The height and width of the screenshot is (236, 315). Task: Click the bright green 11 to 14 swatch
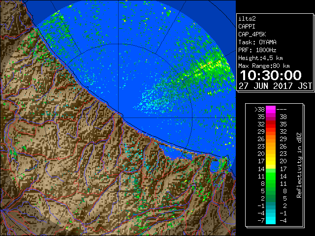pos(271,176)
